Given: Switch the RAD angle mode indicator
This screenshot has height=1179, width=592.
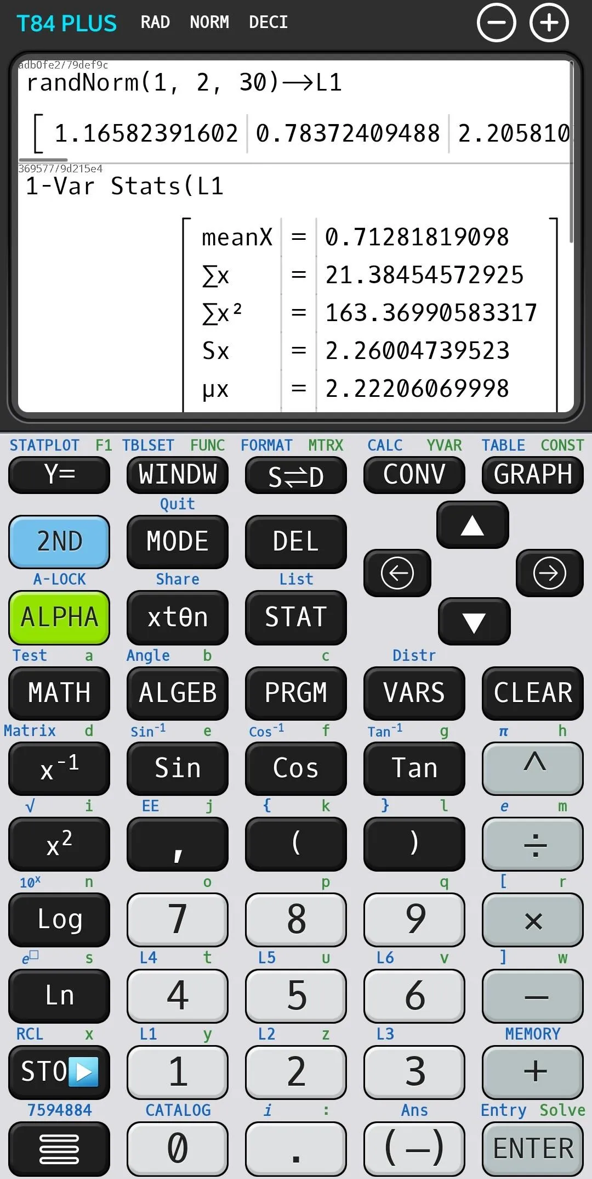Looking at the screenshot, I should [155, 22].
